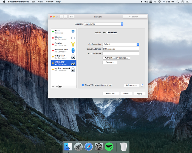
Task: Click the VPN status icon in menu bar
Action: pos(151,2)
